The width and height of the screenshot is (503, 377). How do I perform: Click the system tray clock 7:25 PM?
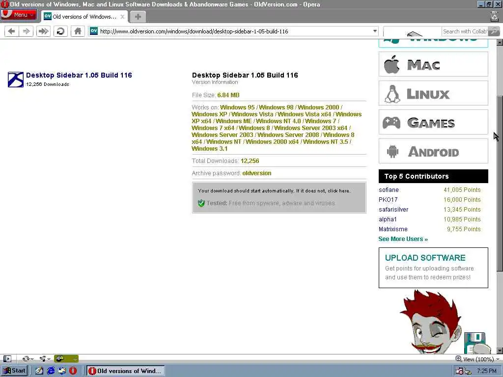[x=487, y=371]
